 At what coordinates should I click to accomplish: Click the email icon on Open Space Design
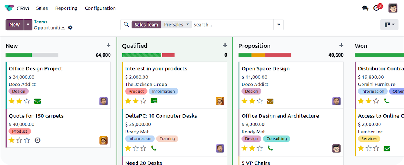click(x=270, y=102)
